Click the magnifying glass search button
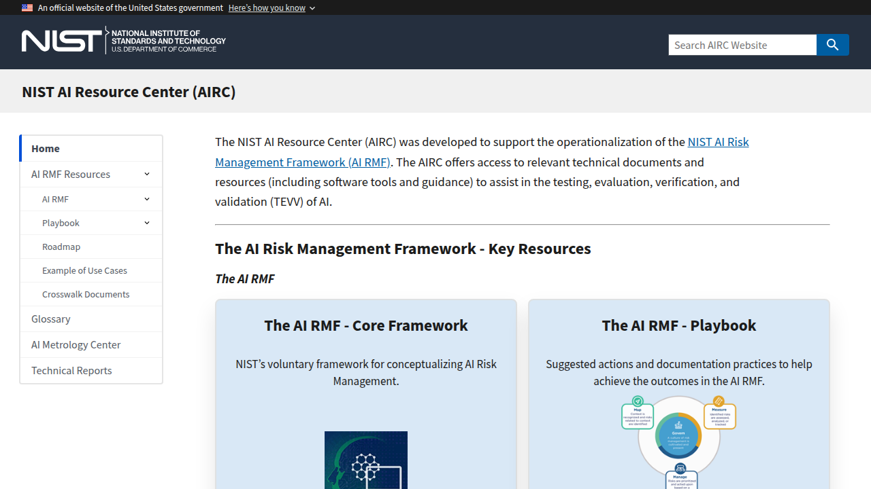The height and width of the screenshot is (489, 871). coord(832,45)
